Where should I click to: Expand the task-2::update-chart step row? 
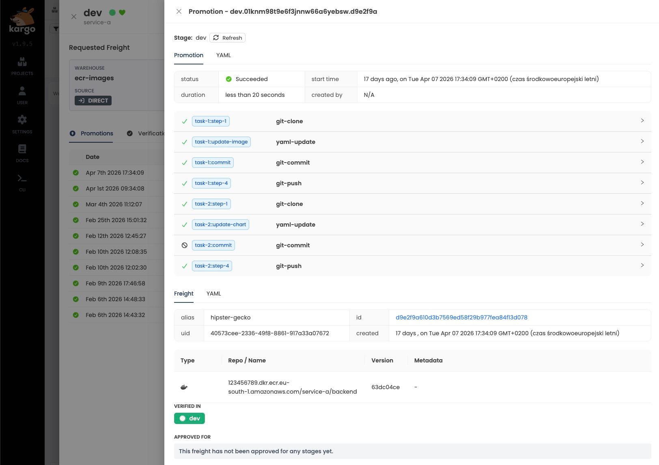tap(642, 224)
